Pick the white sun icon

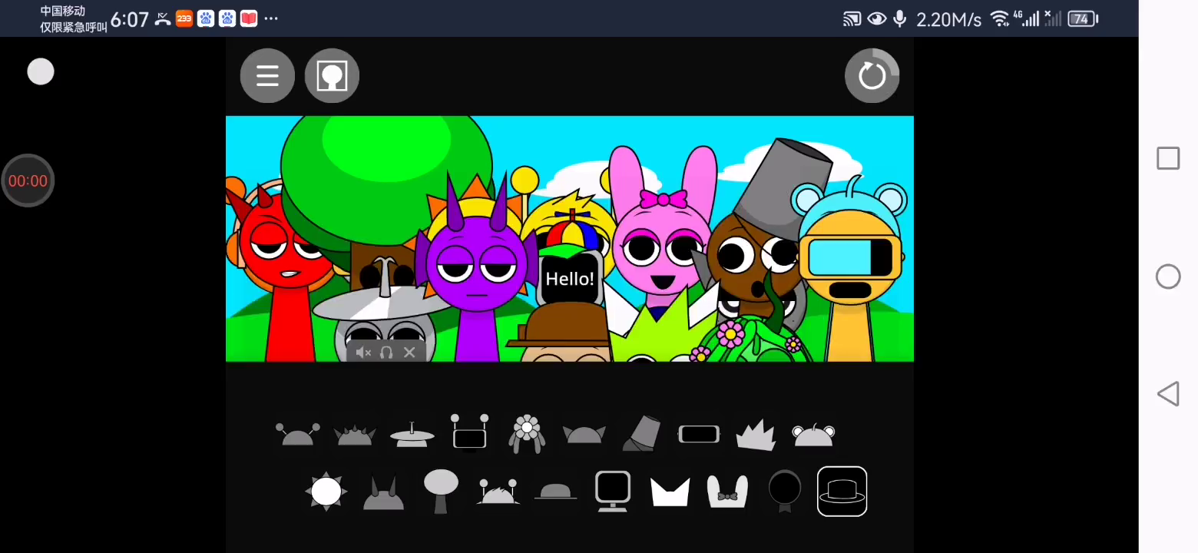pos(326,492)
